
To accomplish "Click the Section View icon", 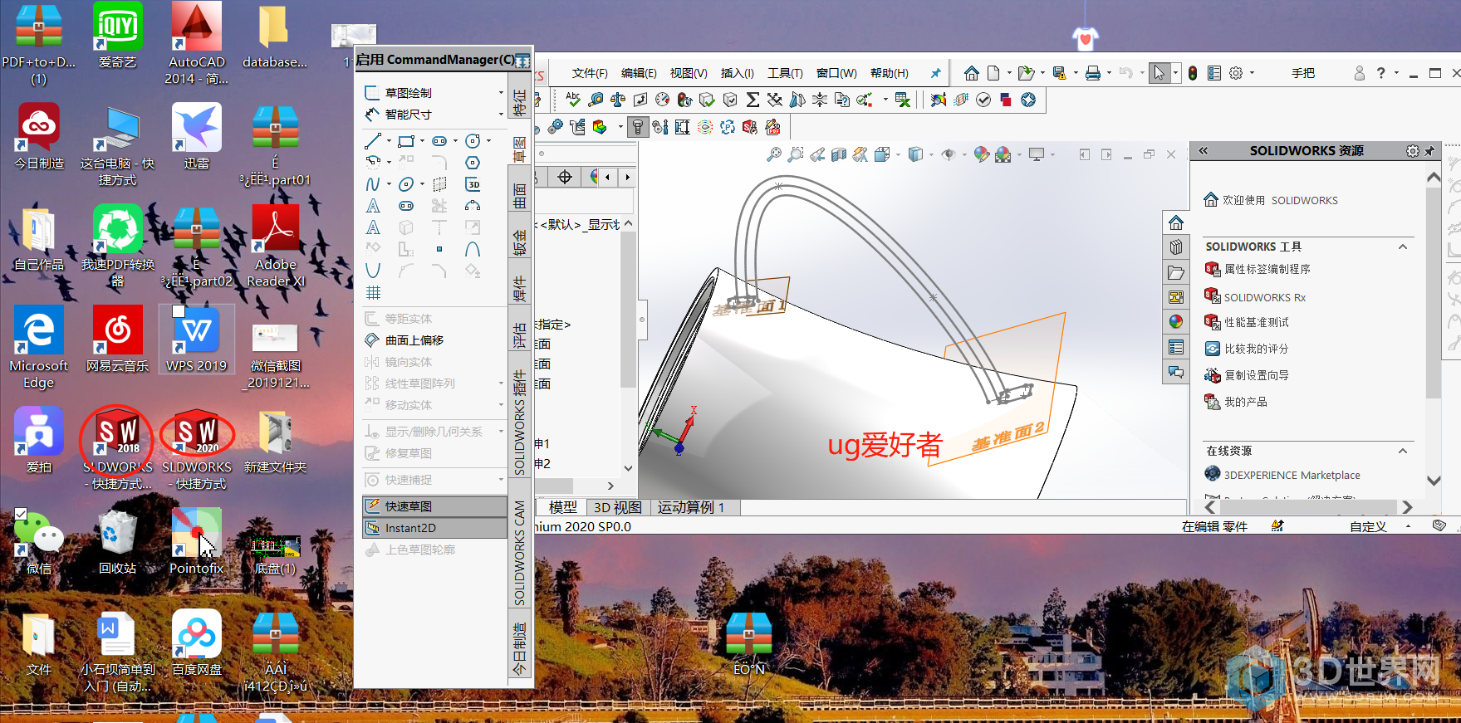I will click(839, 154).
